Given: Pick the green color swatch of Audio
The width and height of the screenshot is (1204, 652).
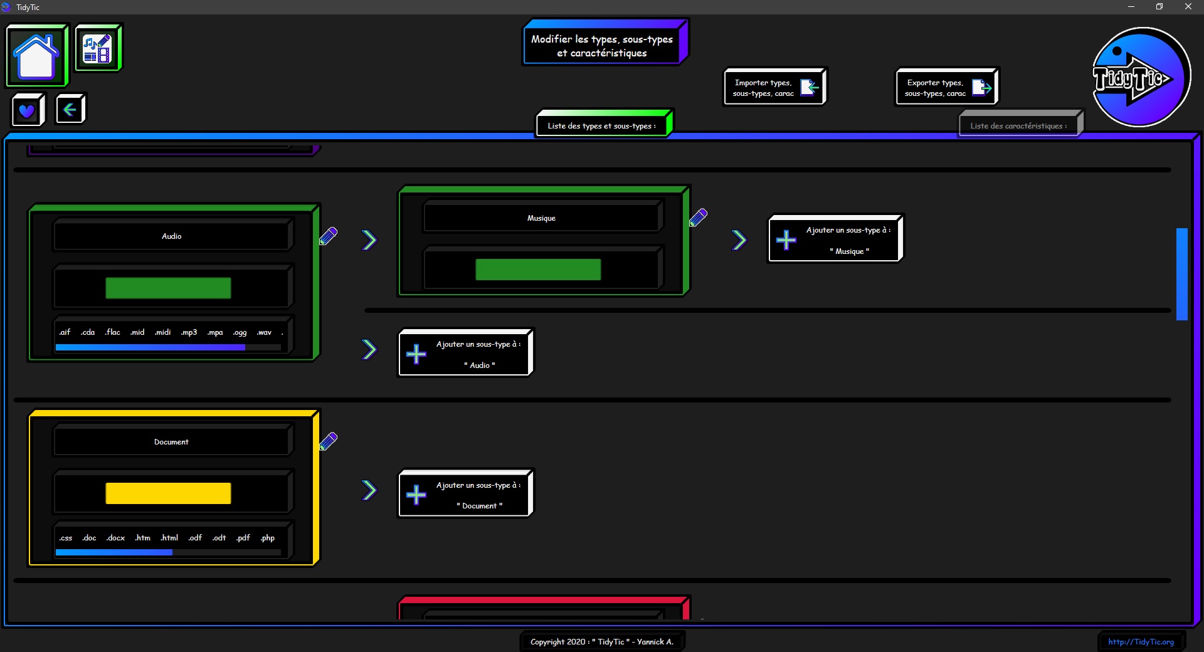Looking at the screenshot, I should click(168, 288).
